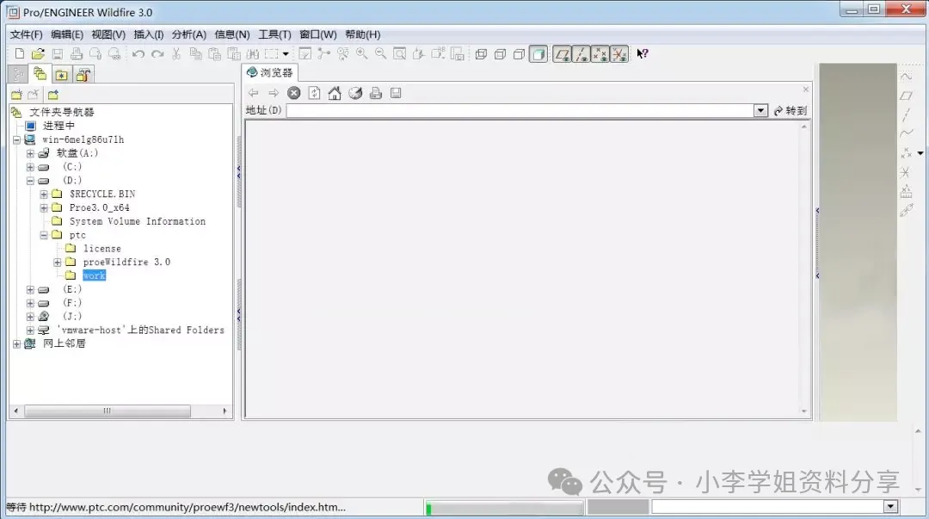Toggle datum points display
Screen dimensions: 929x519
pyautogui.click(x=600, y=54)
